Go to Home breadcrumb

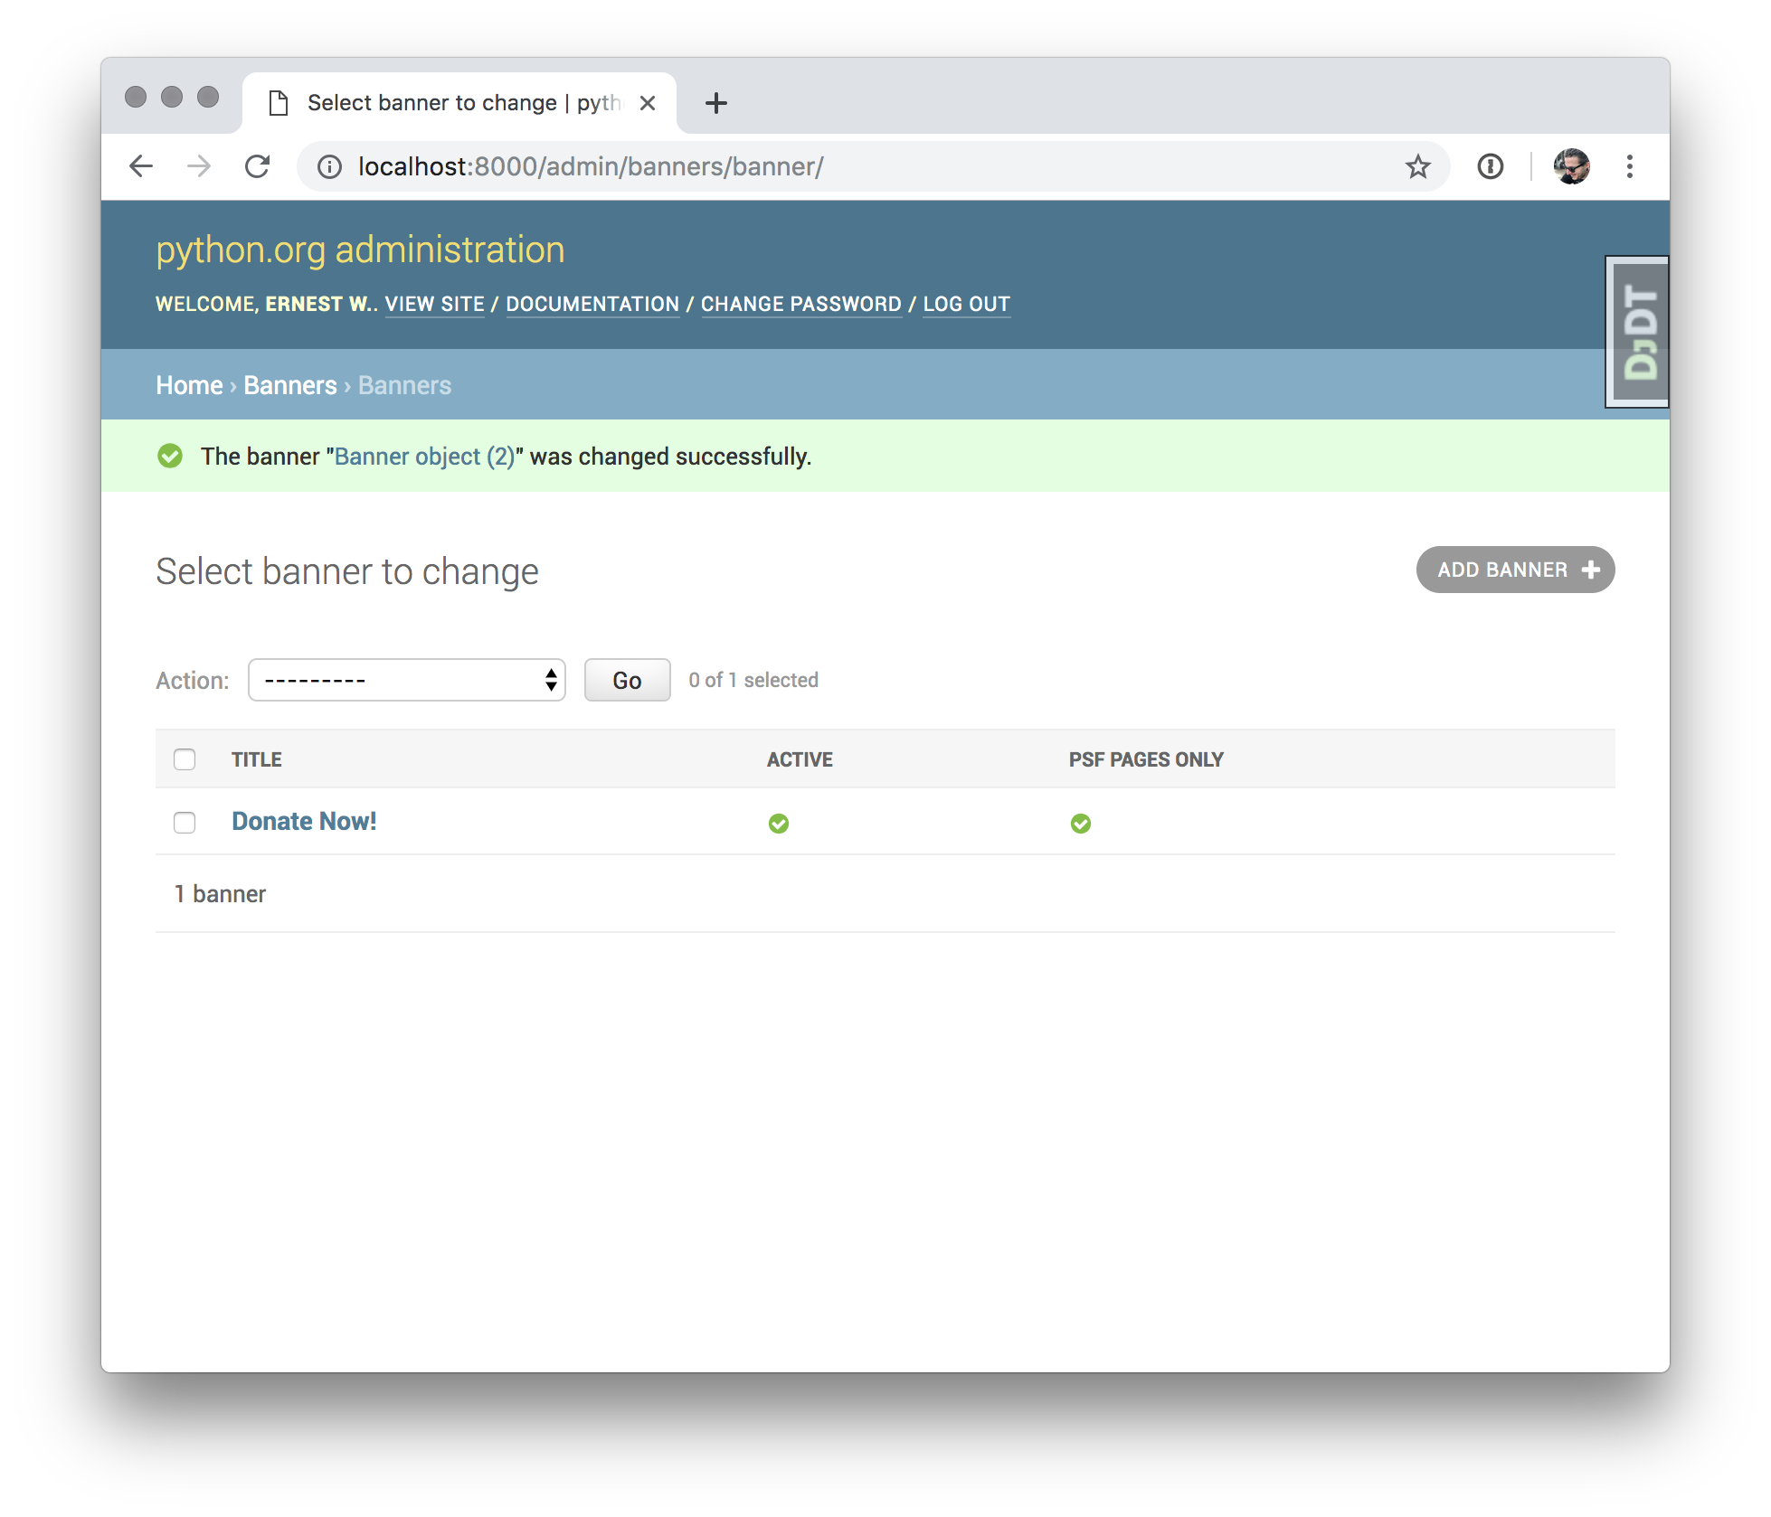coord(189,385)
